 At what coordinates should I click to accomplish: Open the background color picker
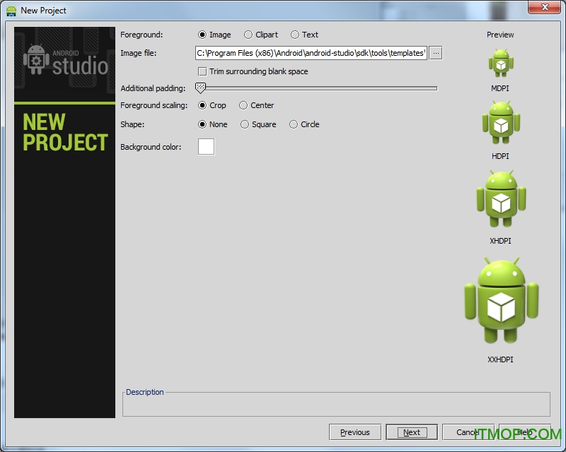tap(205, 146)
